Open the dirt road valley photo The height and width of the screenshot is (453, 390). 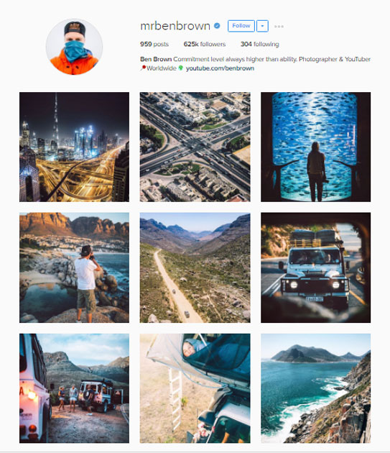(x=195, y=267)
